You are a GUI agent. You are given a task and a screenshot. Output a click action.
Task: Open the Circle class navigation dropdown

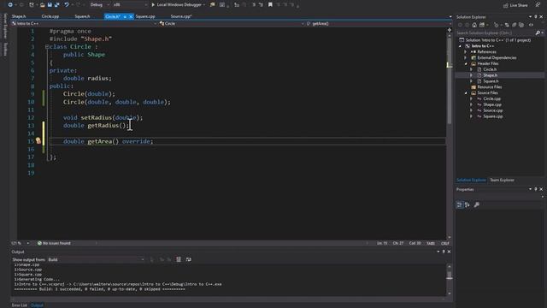[x=232, y=24]
